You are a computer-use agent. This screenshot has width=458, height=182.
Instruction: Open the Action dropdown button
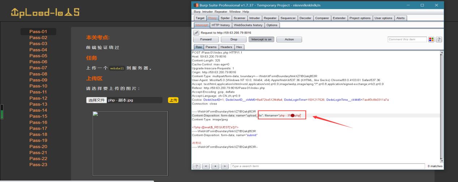[x=289, y=39]
